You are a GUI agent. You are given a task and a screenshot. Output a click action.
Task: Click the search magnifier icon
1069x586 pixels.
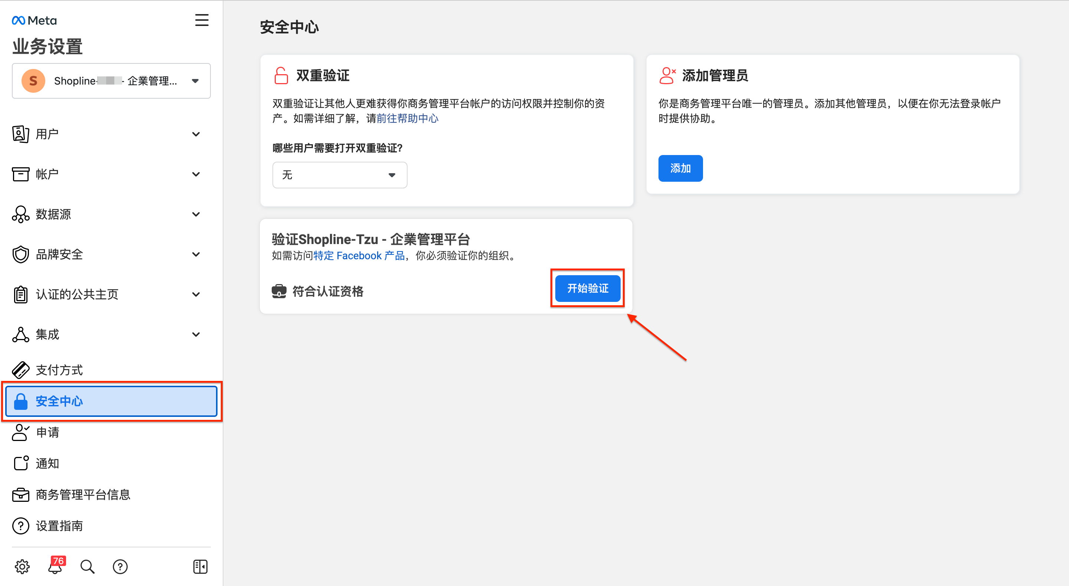pos(87,566)
